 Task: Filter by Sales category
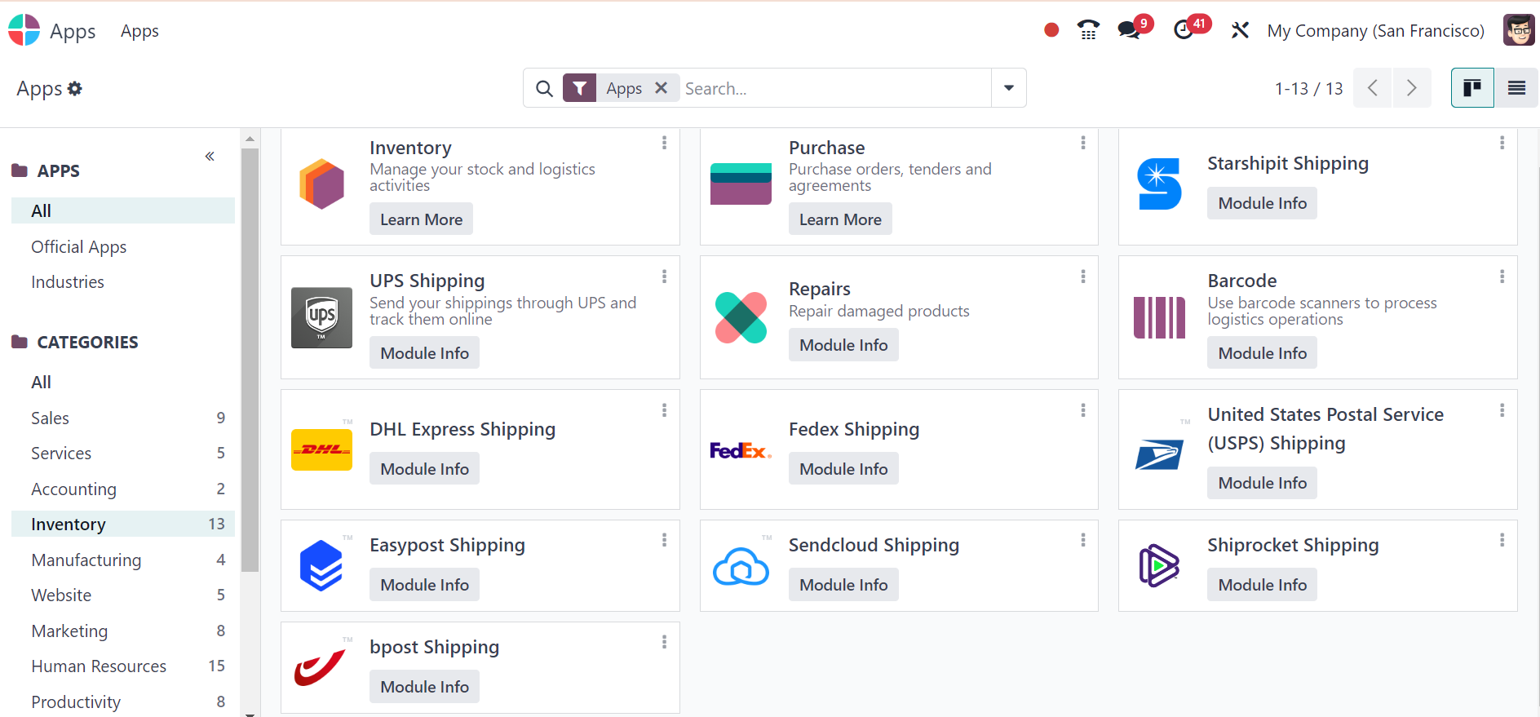tap(123, 418)
